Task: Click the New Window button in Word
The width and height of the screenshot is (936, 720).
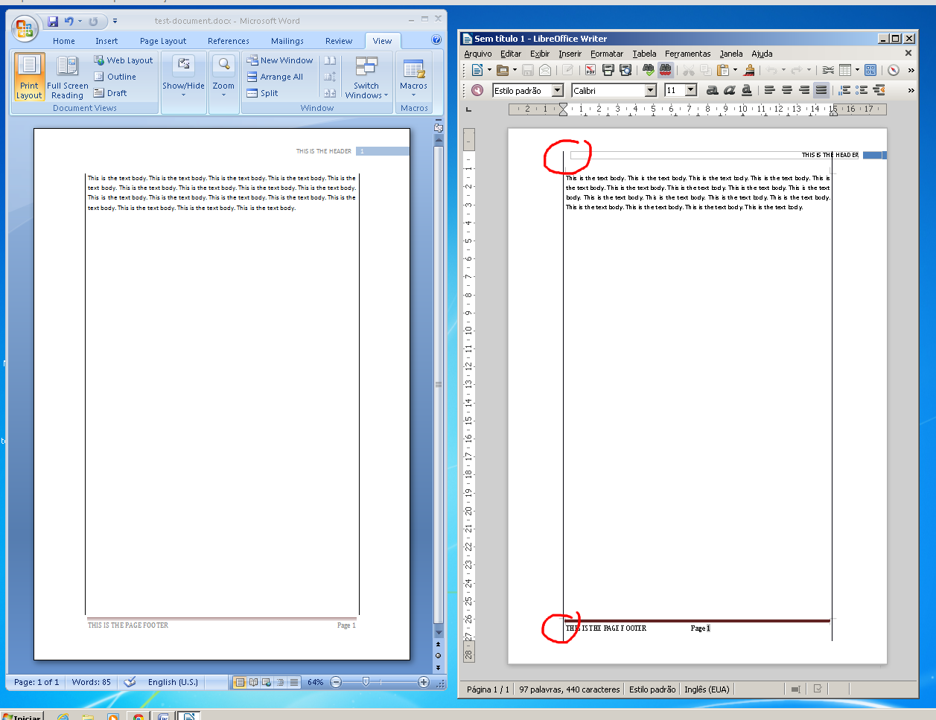Action: point(280,60)
